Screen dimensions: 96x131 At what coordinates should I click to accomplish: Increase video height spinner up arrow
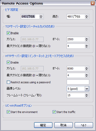click(x=87, y=16)
